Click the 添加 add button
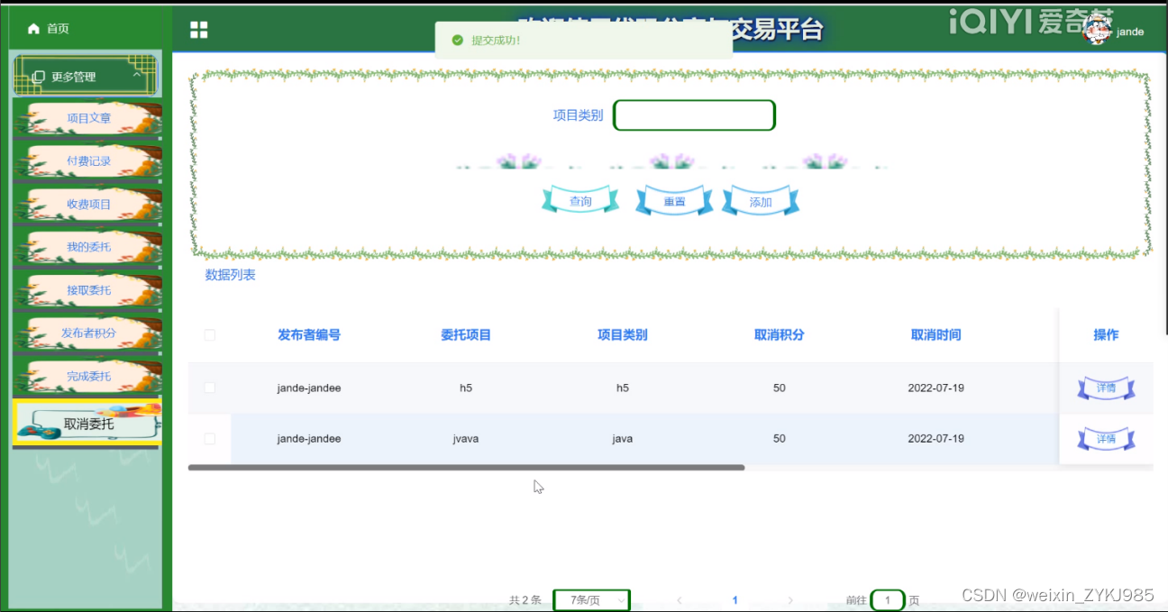The image size is (1168, 612). click(761, 201)
